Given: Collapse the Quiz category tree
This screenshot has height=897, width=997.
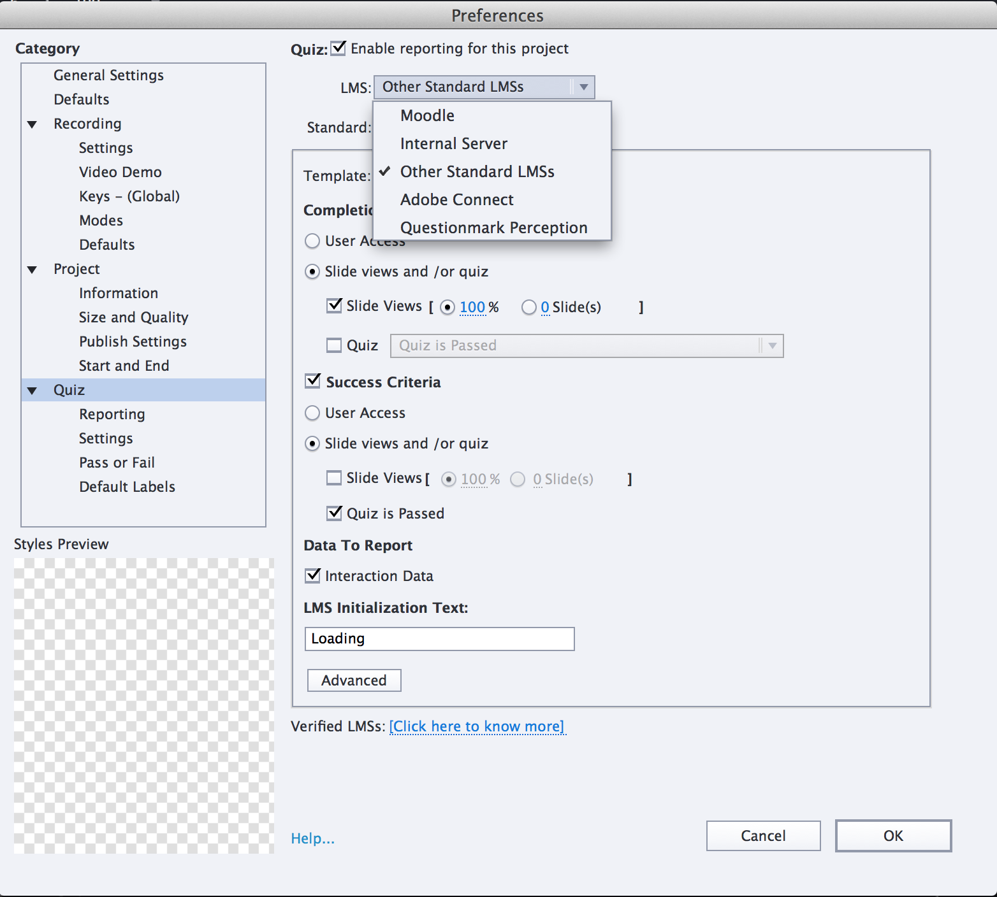Looking at the screenshot, I should pos(33,391).
